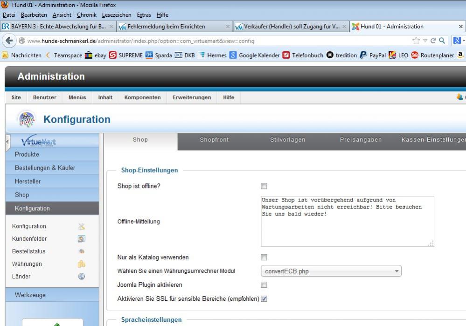466x326 pixels.
Task: Click the Länder globe icon
Action: click(82, 277)
